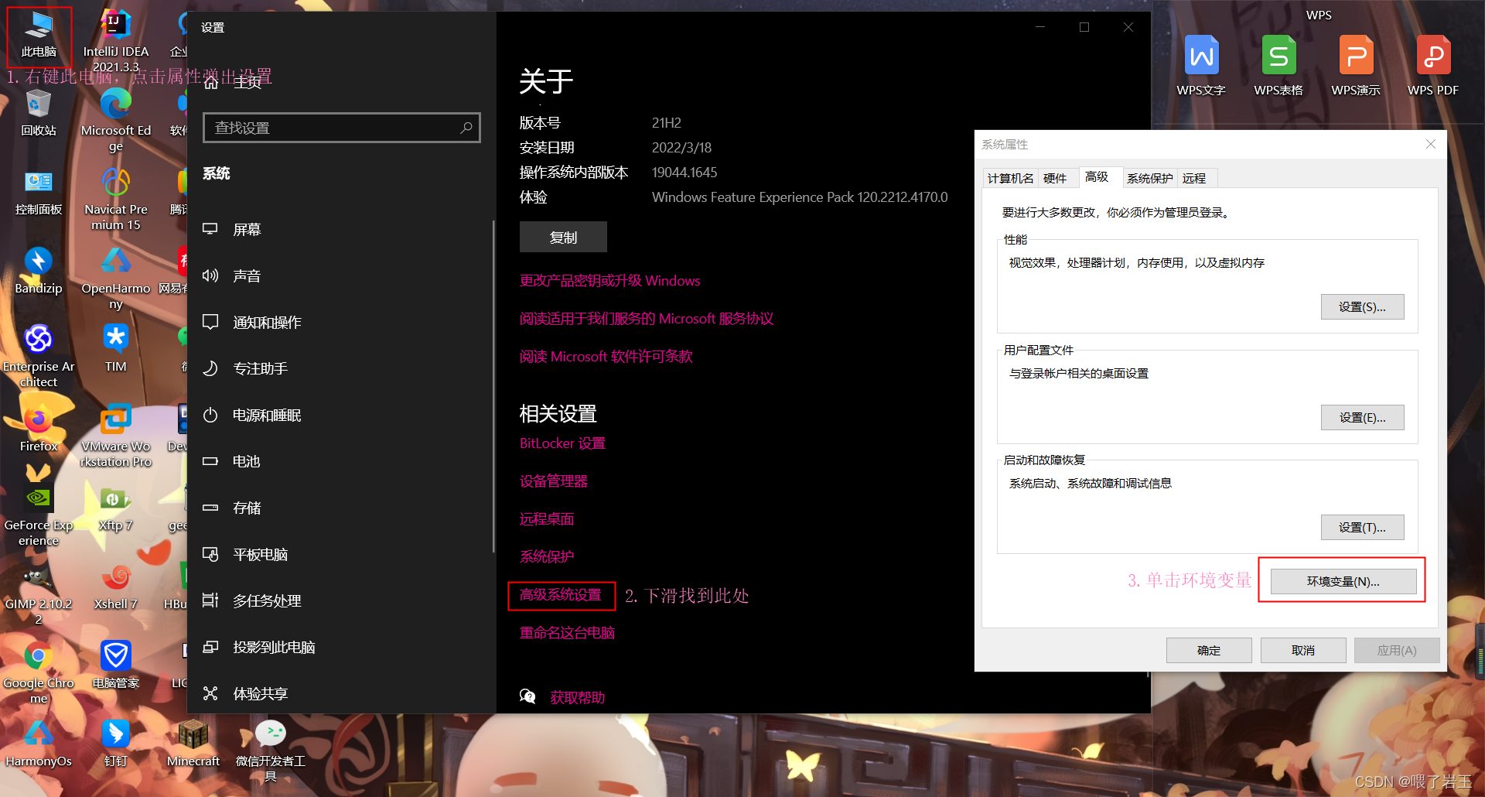Open GeForce Experience desktop icon

click(39, 515)
